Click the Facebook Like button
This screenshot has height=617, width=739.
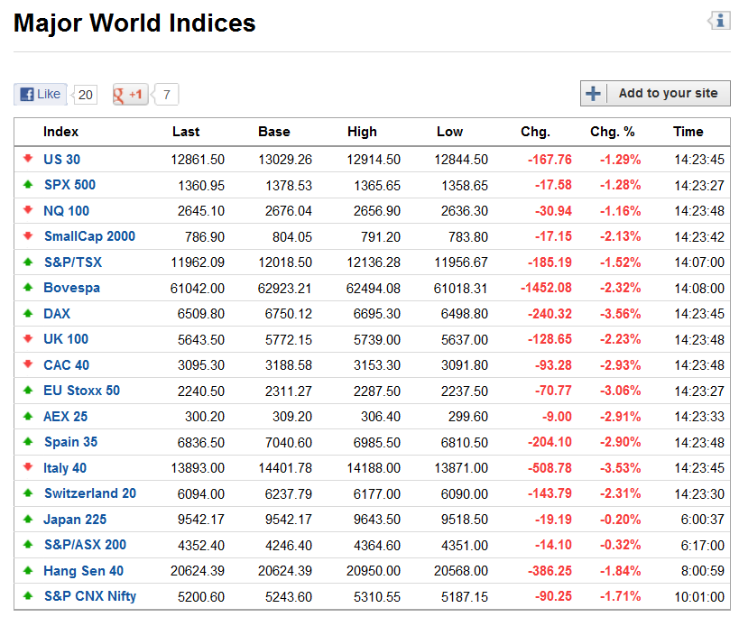41,94
